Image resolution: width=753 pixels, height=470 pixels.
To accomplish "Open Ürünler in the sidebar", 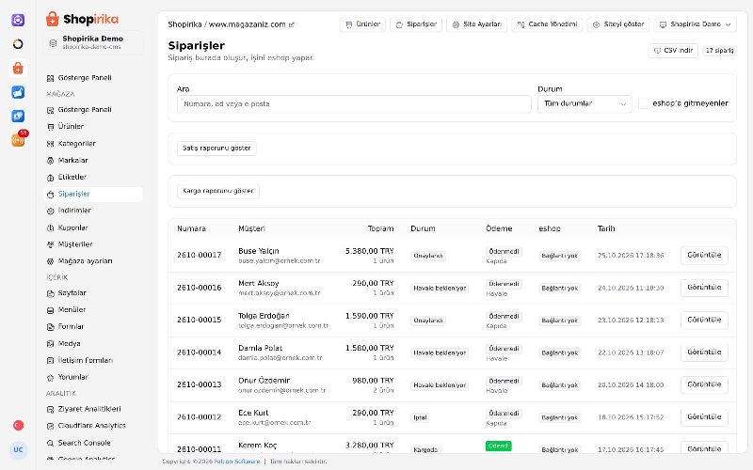I will pyautogui.click(x=92, y=127).
